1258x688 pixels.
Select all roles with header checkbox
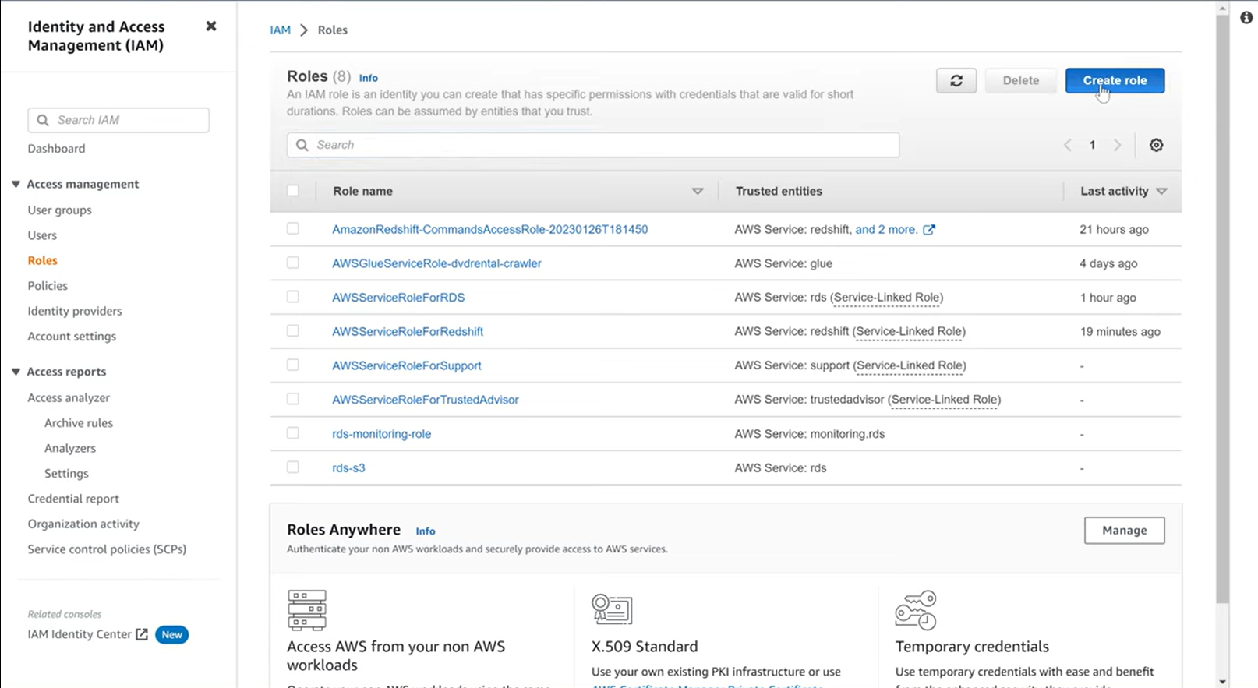[293, 191]
